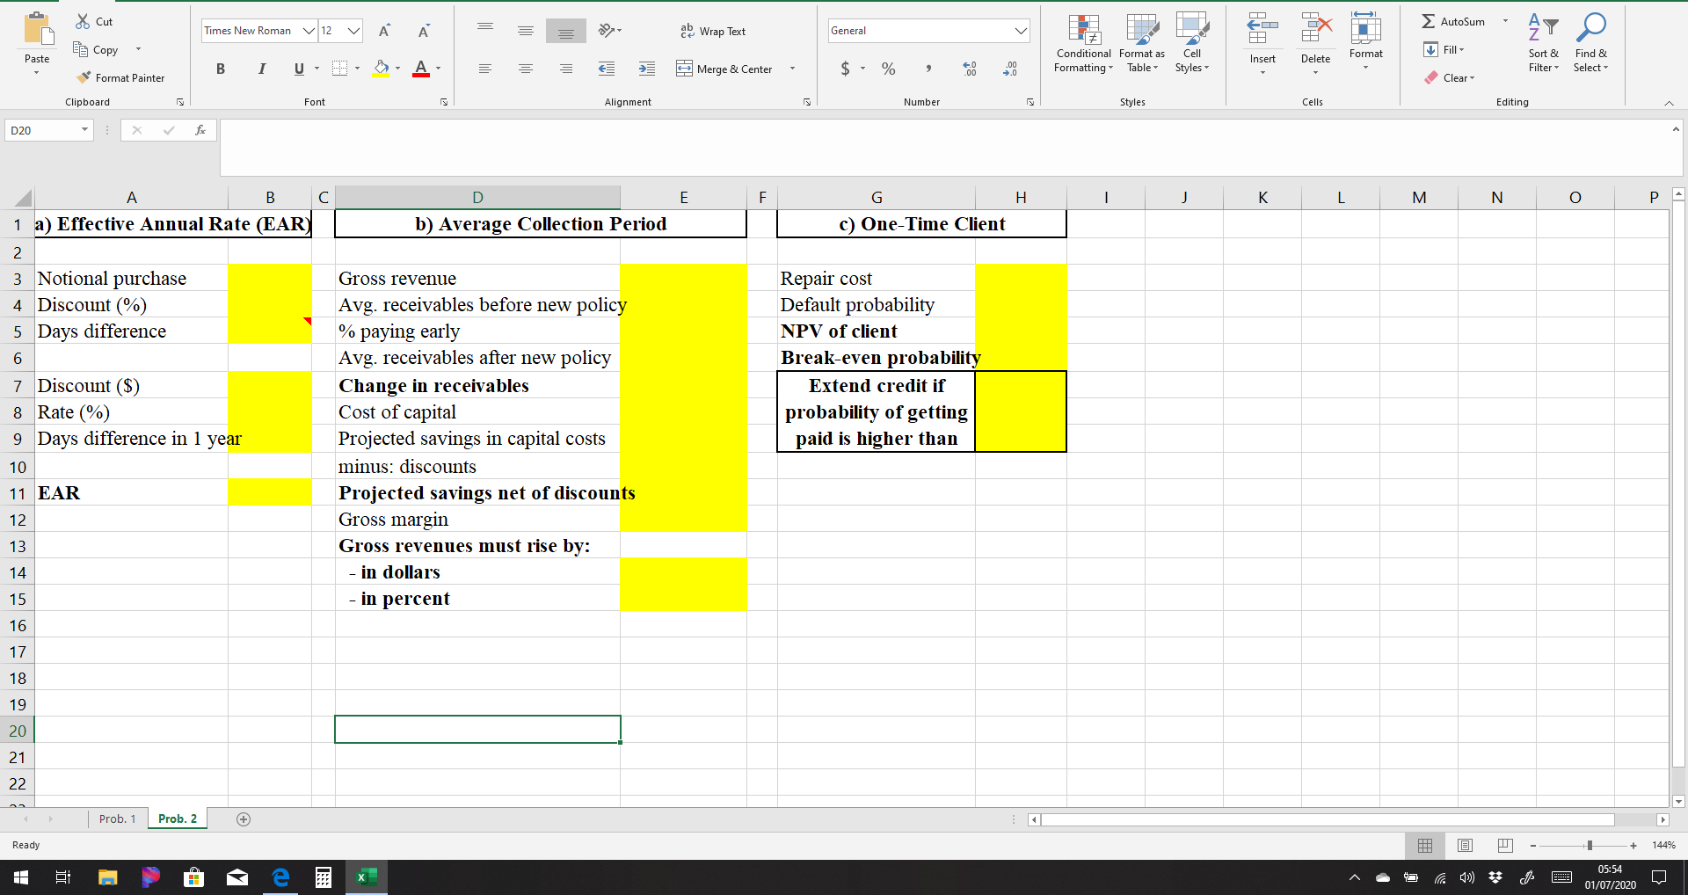Apply Percent Style format
The image size is (1688, 895).
coord(889,69)
